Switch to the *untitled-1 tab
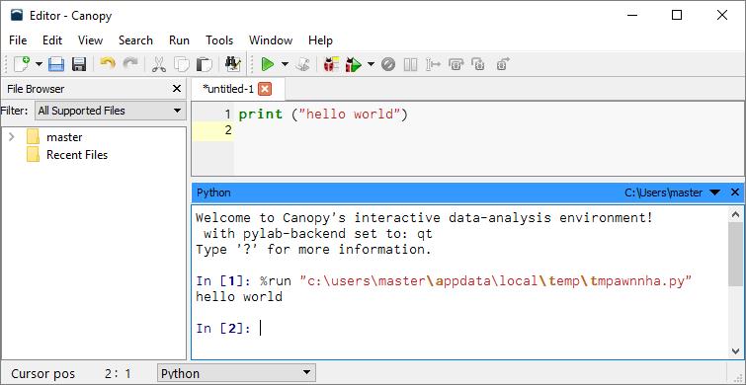This screenshot has height=385, width=746. point(228,89)
